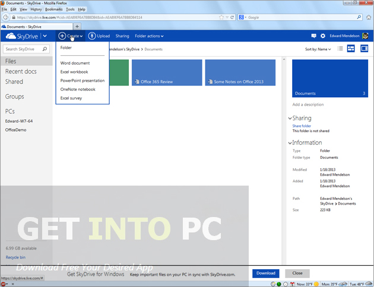Screen dimensions: 374x287
Task: Open the Firefox File menu
Action: point(4,9)
